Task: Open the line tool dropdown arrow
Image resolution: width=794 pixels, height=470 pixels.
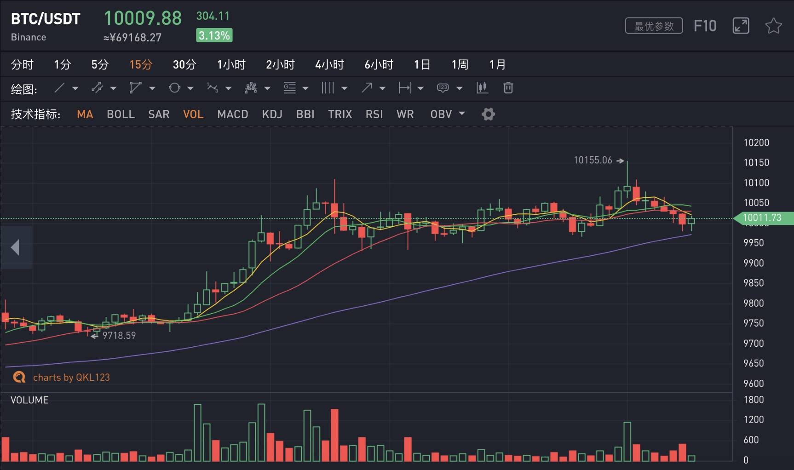Action: pyautogui.click(x=75, y=88)
